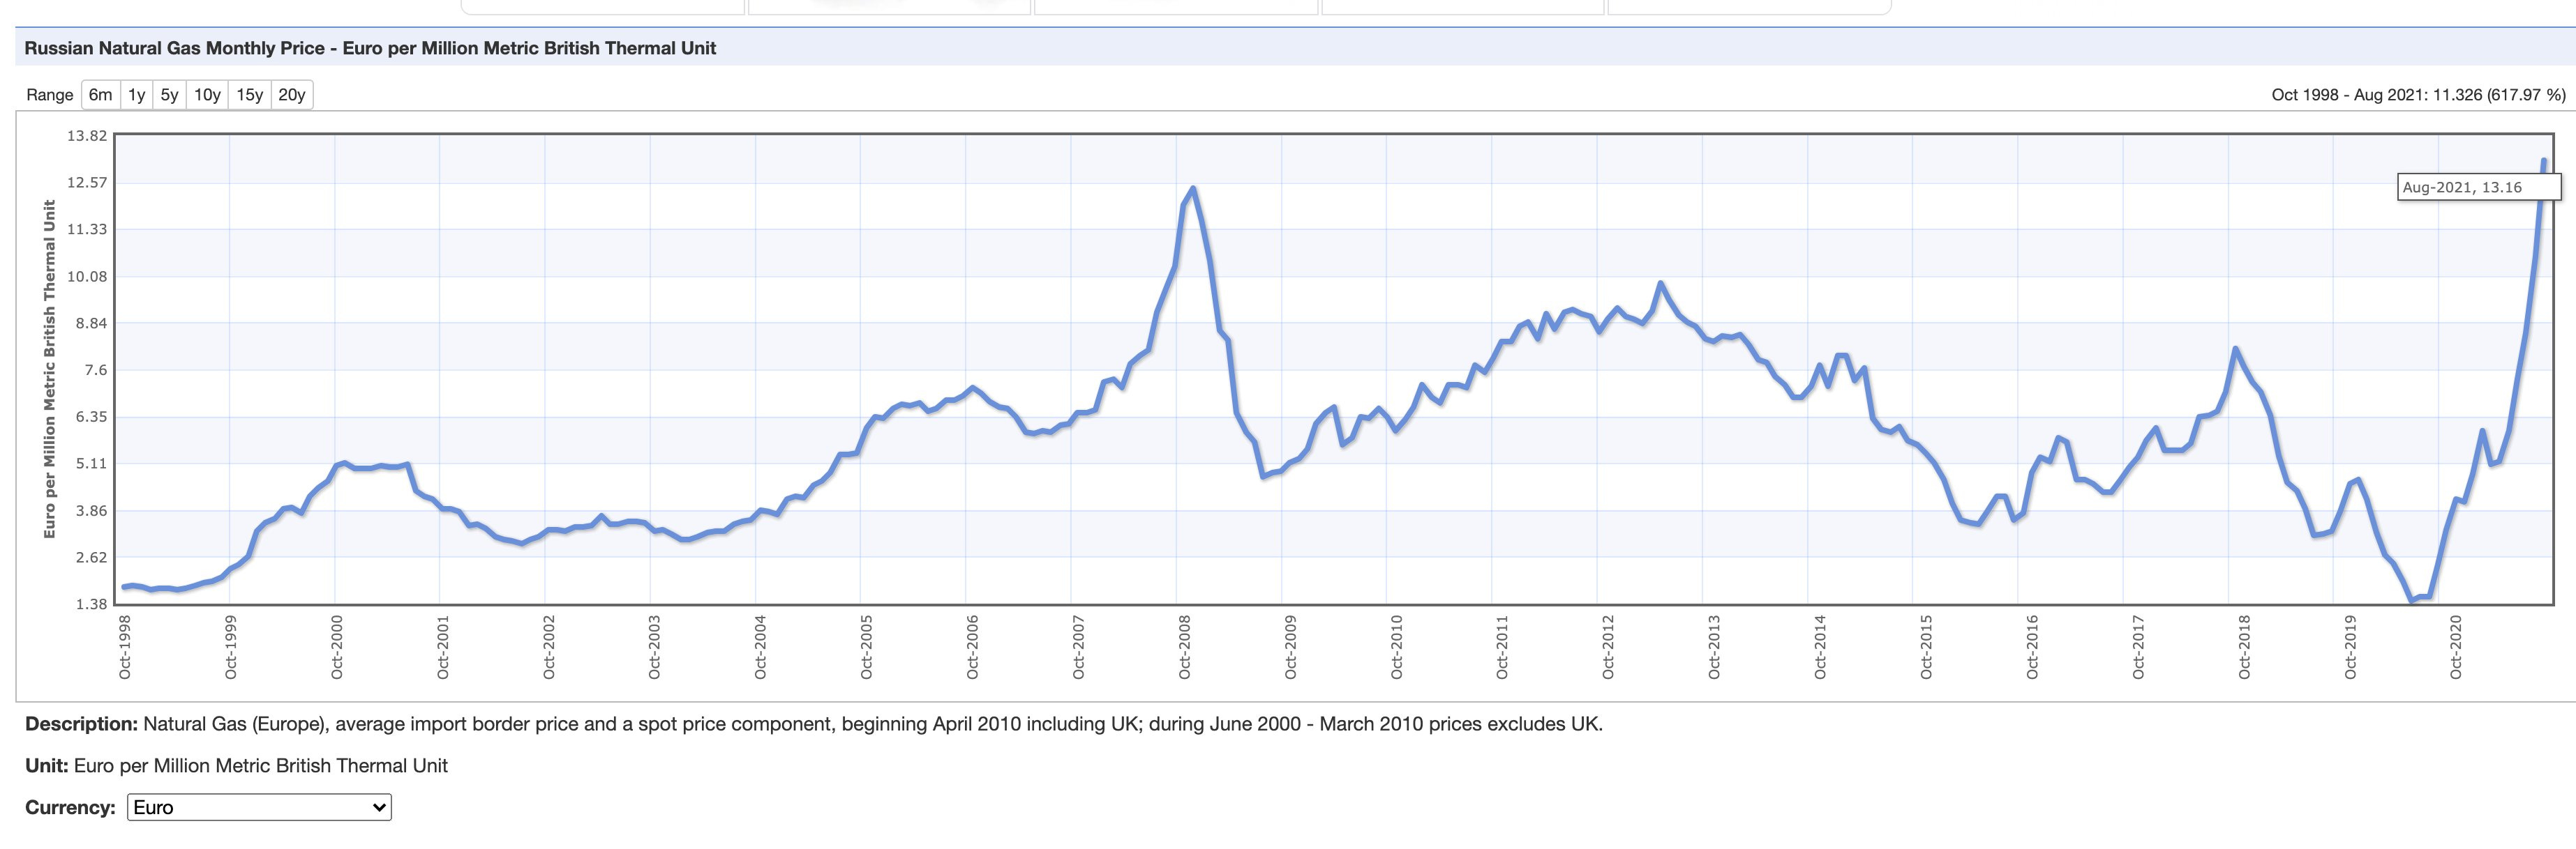Click the Unit line below the description

click(x=236, y=766)
